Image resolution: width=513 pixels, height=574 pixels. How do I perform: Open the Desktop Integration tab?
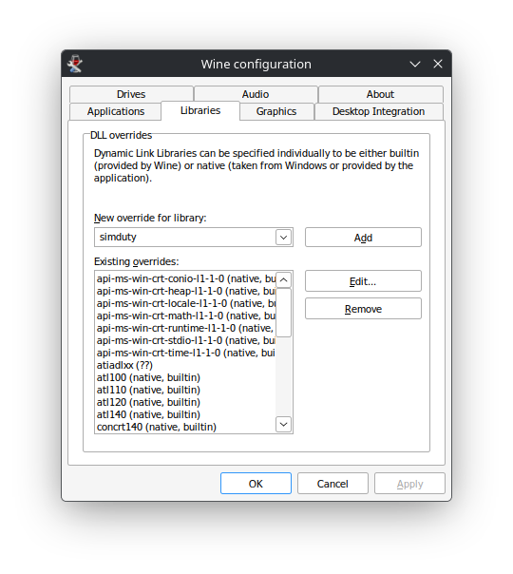[379, 111]
